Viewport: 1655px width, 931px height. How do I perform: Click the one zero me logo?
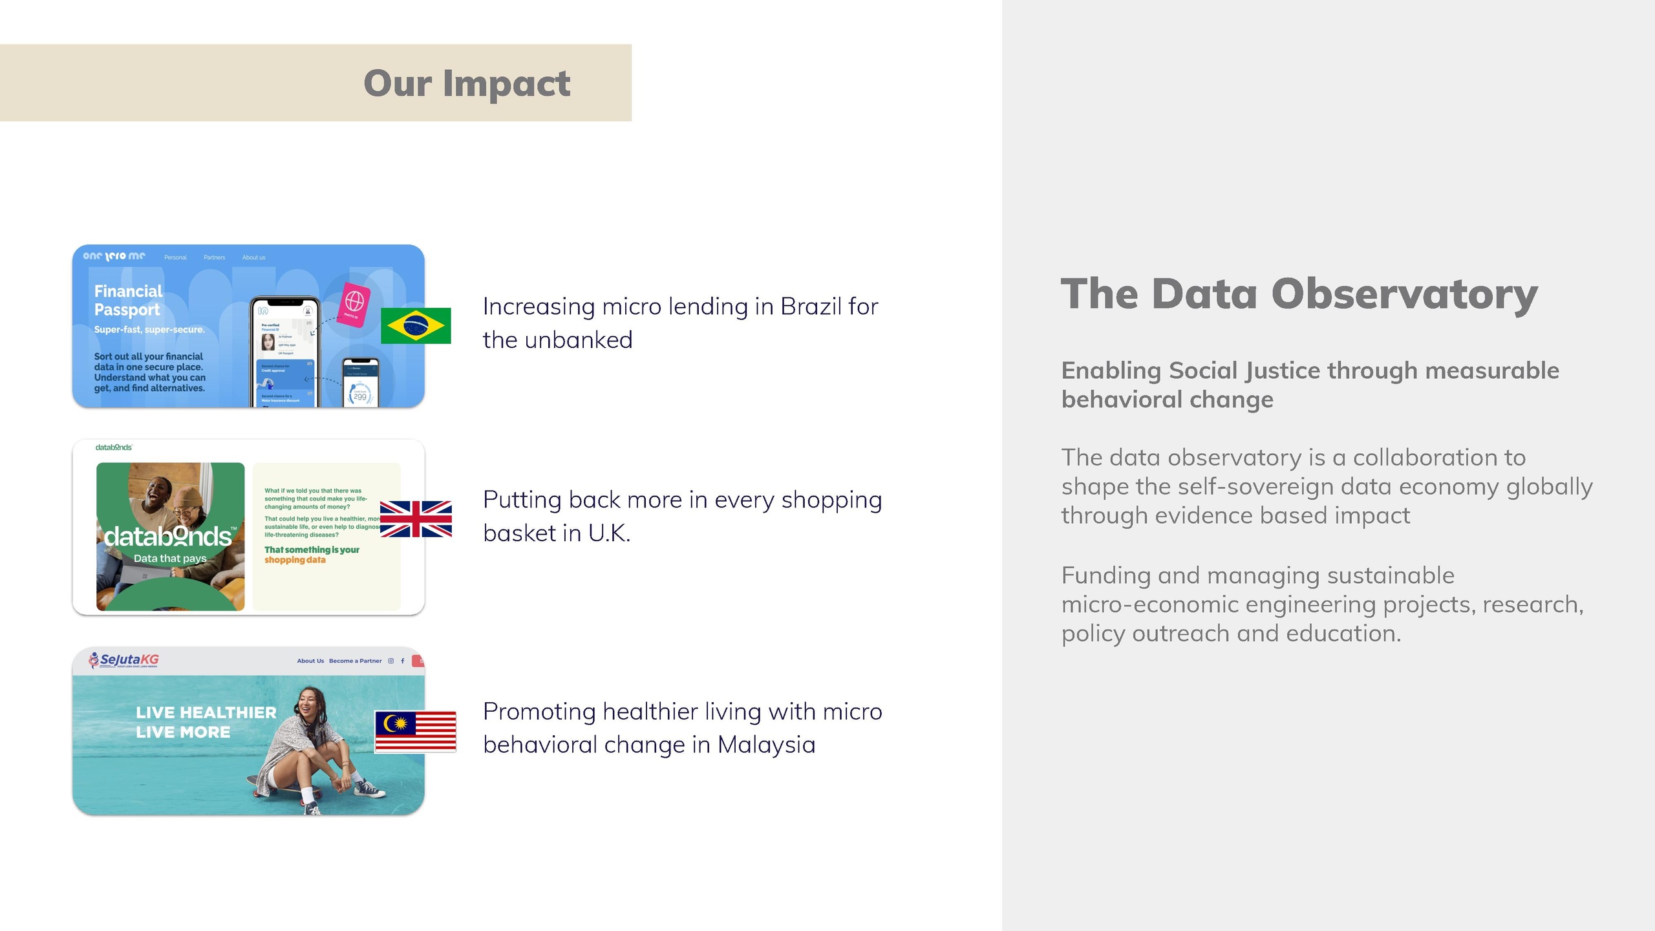pos(114,256)
